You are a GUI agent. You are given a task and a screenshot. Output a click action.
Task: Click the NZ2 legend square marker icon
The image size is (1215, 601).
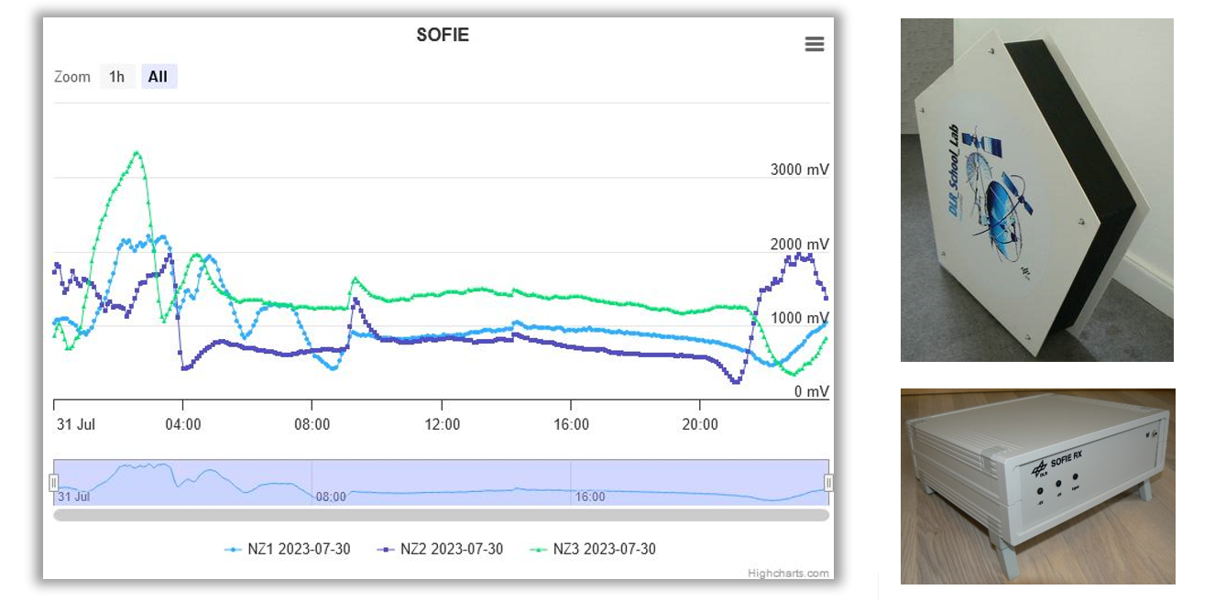pos(386,550)
